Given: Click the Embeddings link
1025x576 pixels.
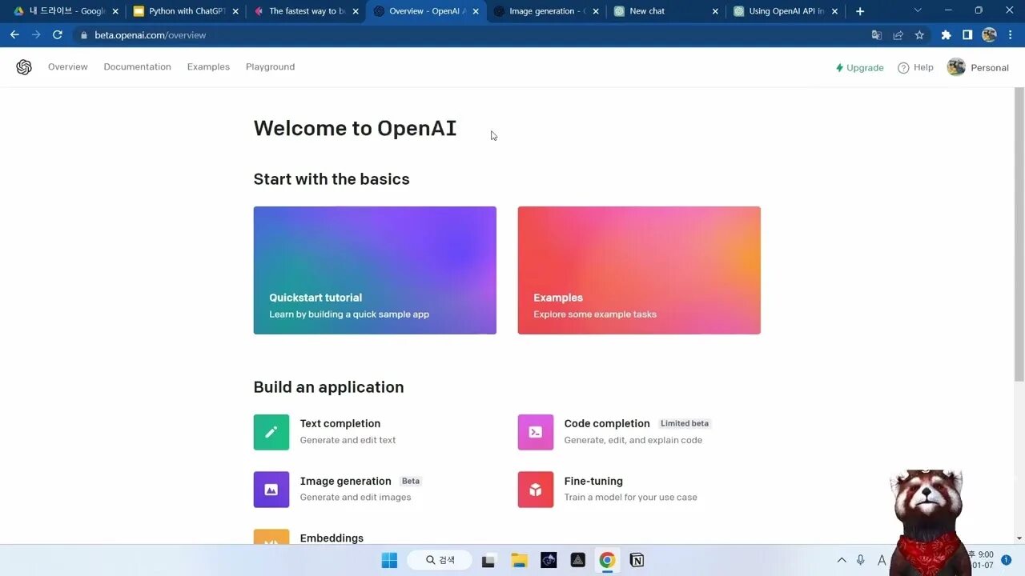Looking at the screenshot, I should click(332, 538).
